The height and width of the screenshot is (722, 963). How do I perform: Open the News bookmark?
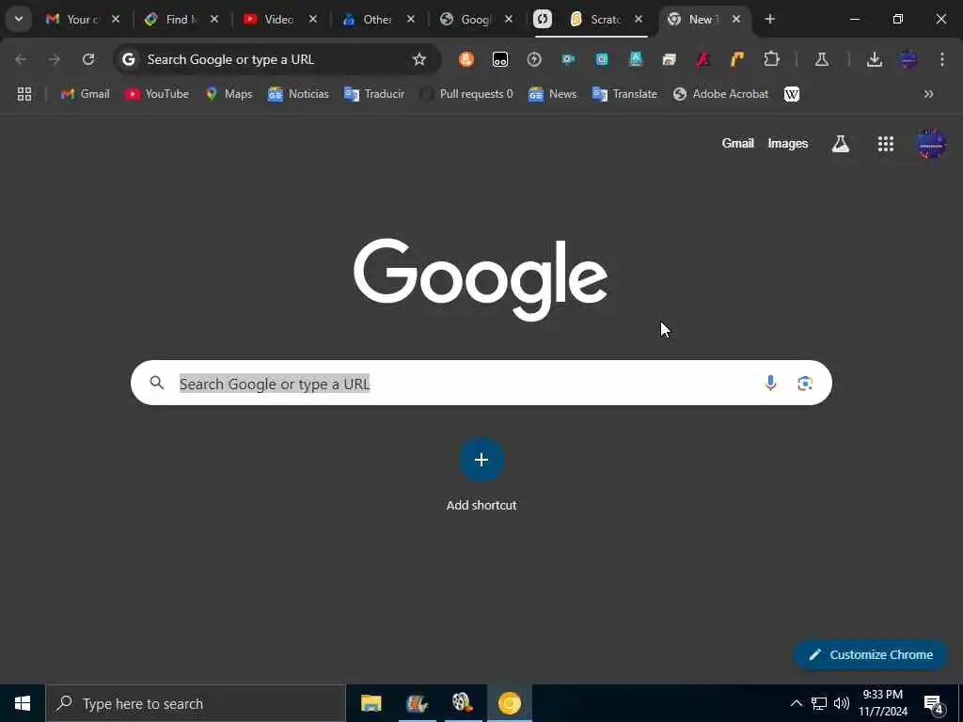[x=552, y=94]
